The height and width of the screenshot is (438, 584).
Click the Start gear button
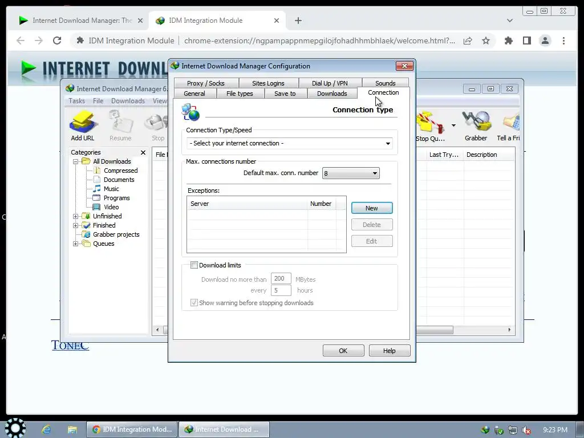(15, 428)
